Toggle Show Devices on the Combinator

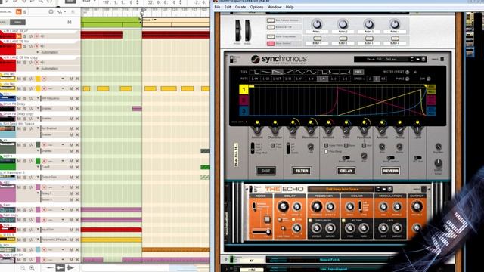(271, 44)
